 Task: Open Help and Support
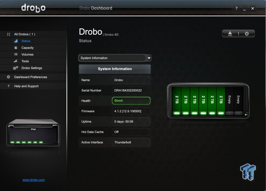pyautogui.click(x=26, y=86)
